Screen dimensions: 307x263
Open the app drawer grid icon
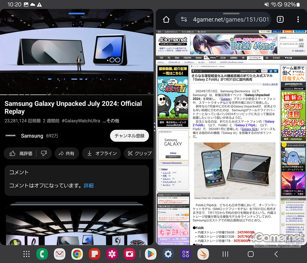[26, 254]
